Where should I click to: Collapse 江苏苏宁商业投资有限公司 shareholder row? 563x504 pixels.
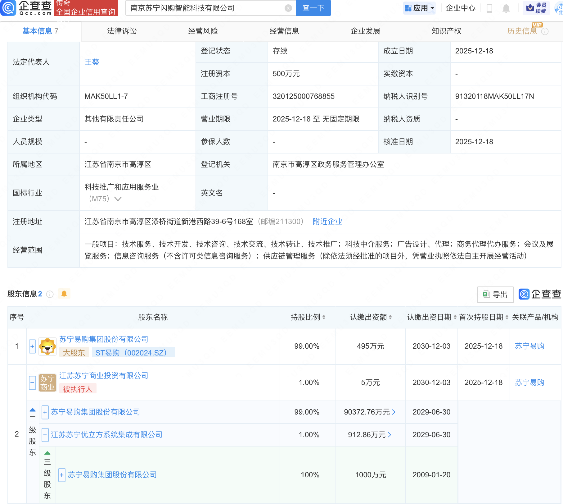point(32,383)
